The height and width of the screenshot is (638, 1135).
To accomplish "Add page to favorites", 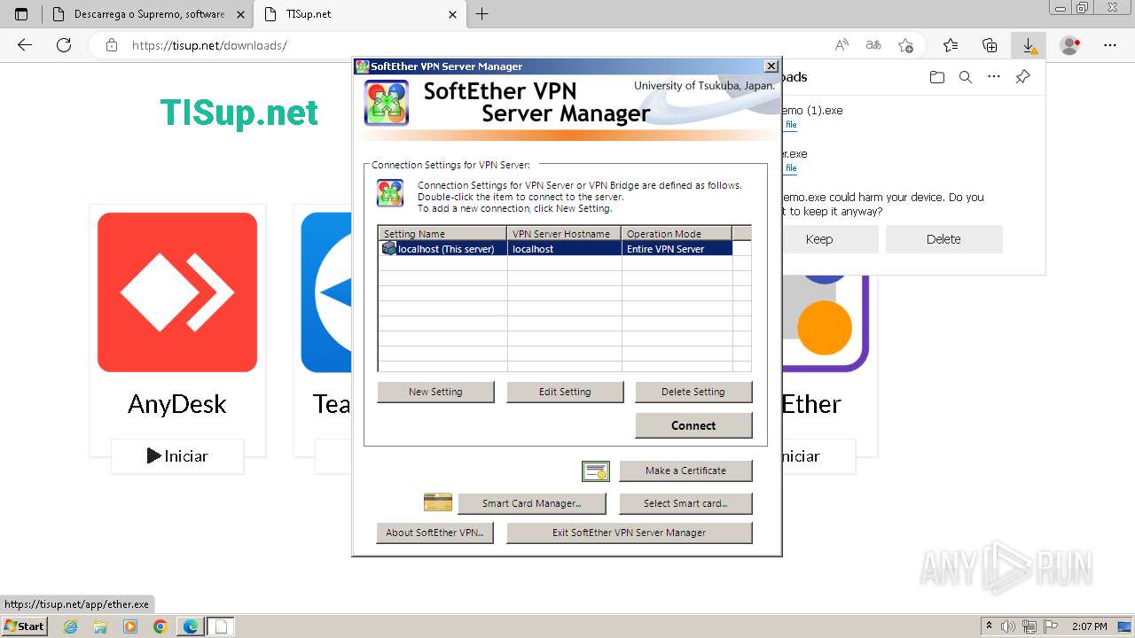I will click(x=905, y=45).
